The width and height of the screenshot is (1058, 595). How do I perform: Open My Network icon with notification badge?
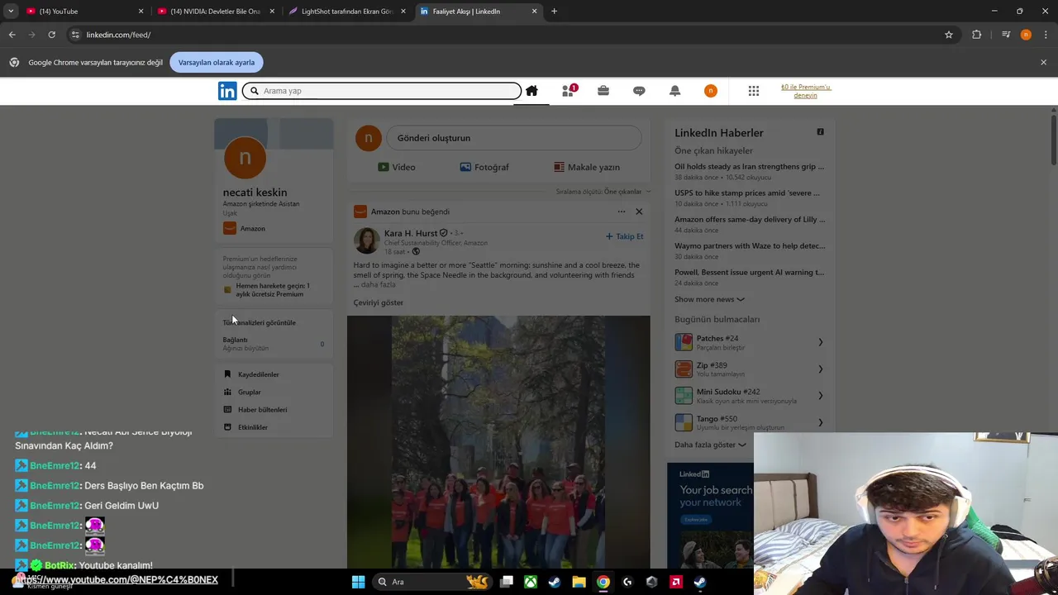pos(568,91)
